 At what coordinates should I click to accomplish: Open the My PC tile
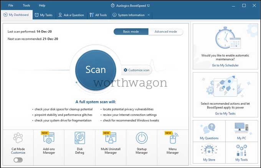click(x=242, y=131)
